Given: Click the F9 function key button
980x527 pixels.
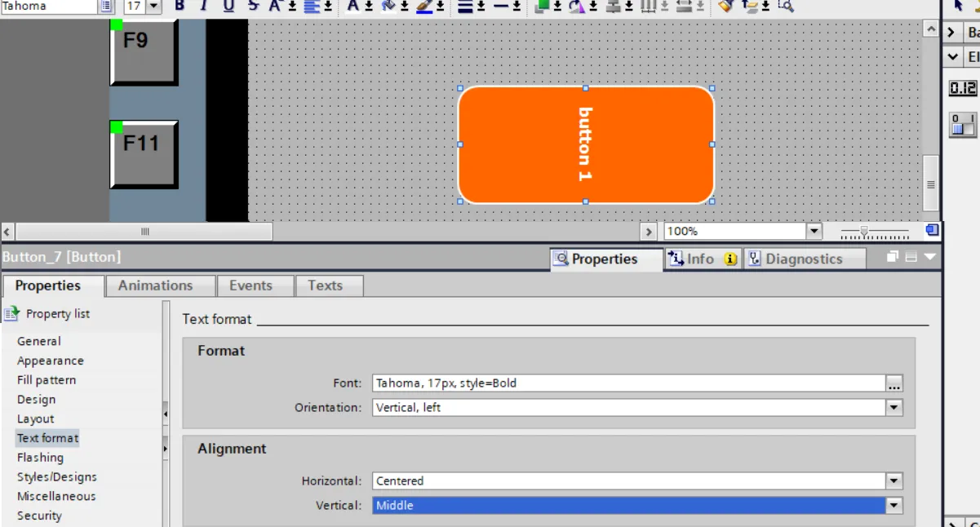Looking at the screenshot, I should coord(144,51).
